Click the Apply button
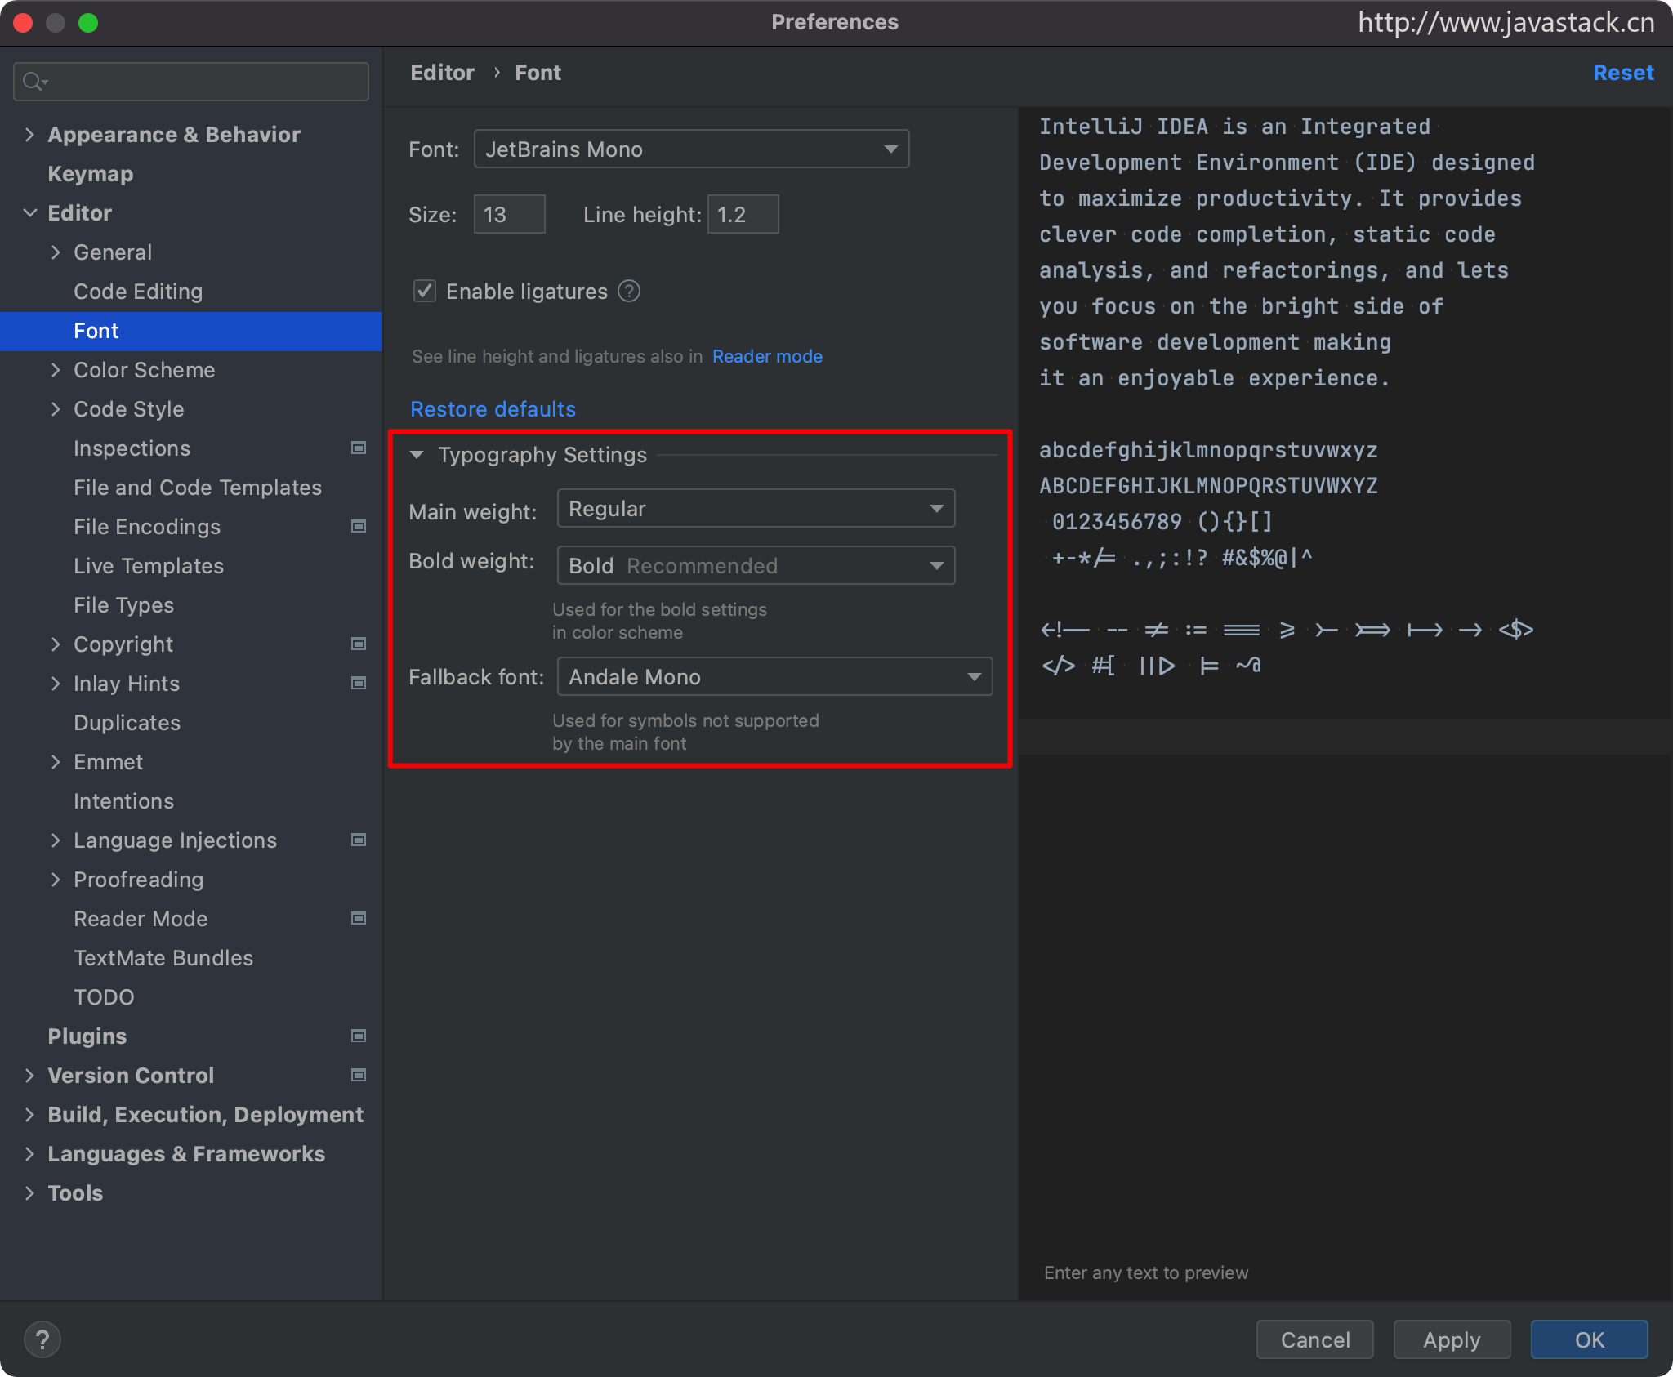The width and height of the screenshot is (1673, 1377). coord(1452,1339)
